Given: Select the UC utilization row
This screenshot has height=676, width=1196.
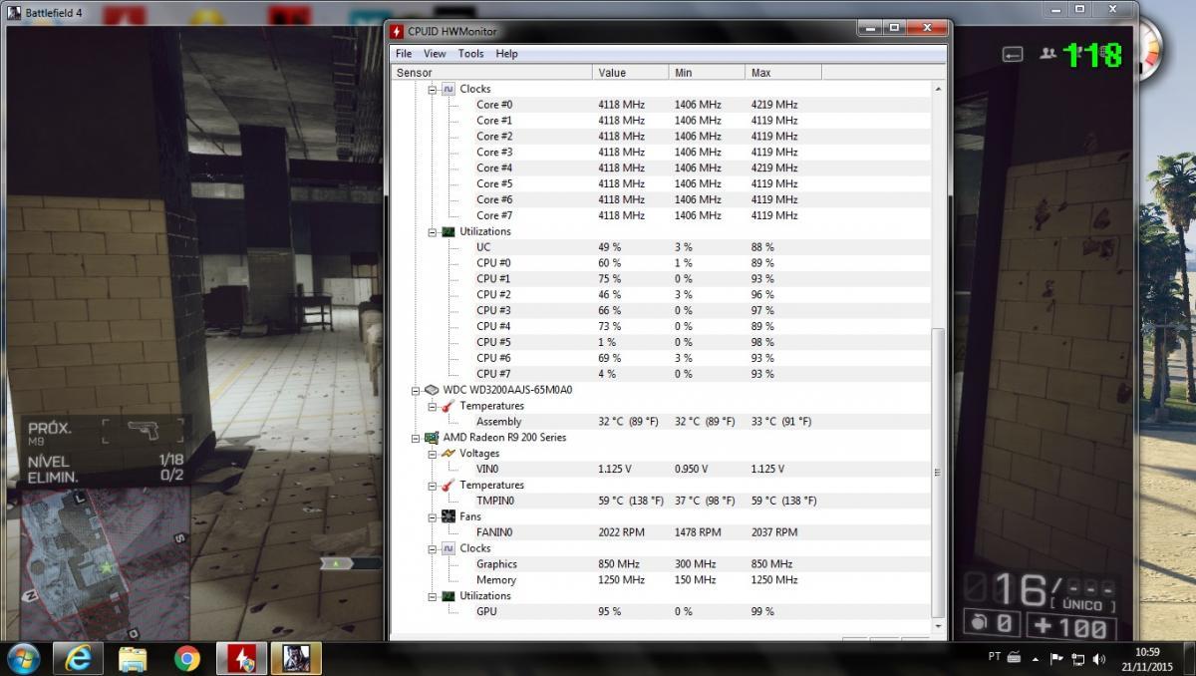Looking at the screenshot, I should [662, 247].
